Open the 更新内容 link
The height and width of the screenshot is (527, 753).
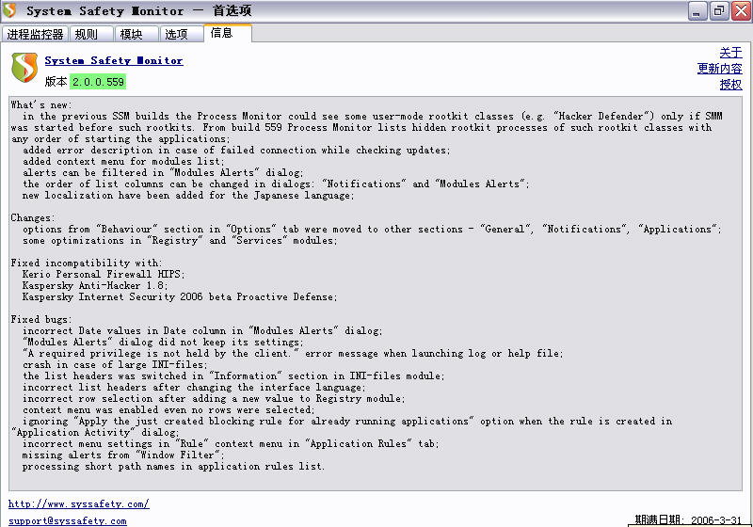(x=719, y=69)
